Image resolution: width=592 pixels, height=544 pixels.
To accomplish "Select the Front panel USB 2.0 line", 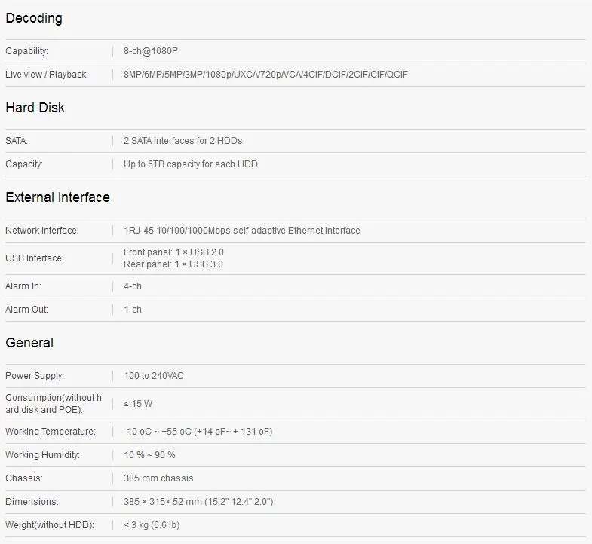I will 173,252.
